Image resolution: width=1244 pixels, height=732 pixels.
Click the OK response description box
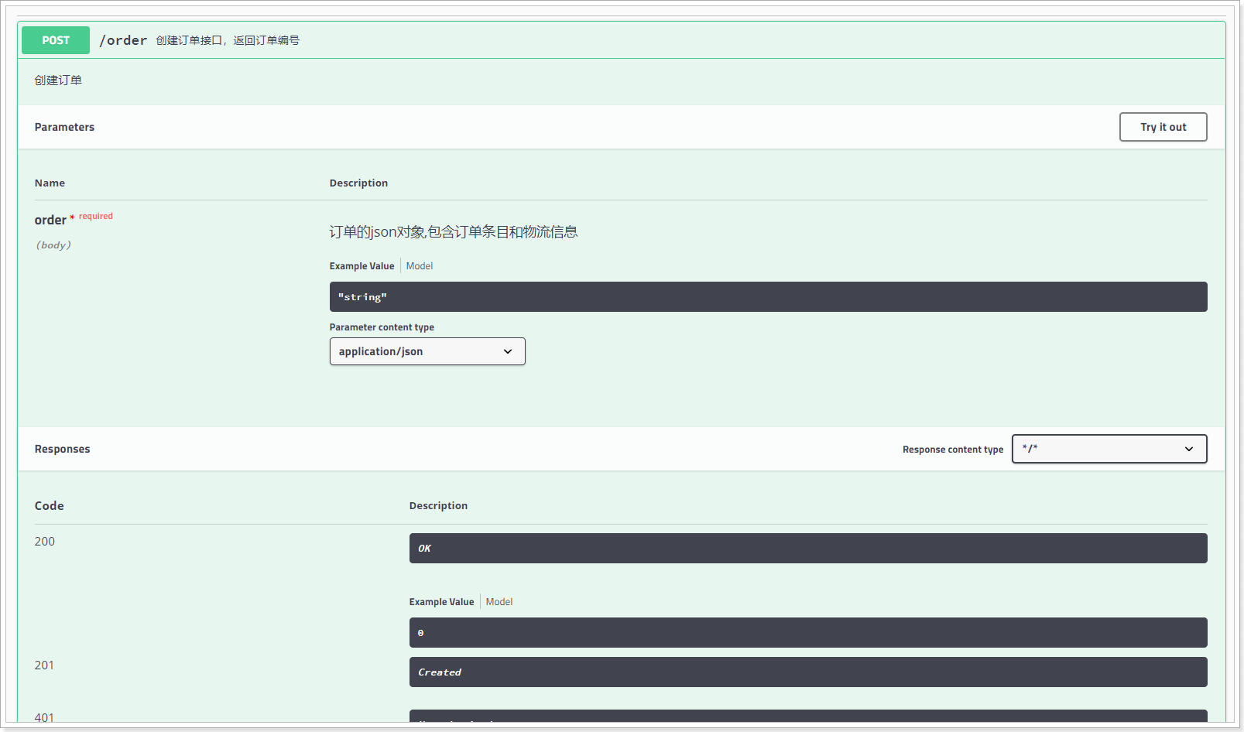(808, 548)
